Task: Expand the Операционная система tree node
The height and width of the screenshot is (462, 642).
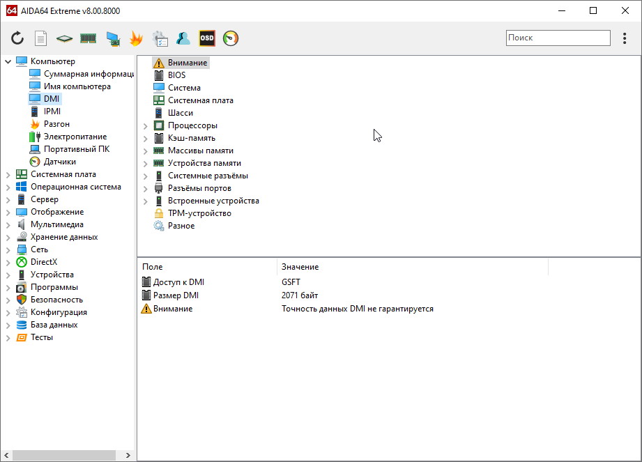Action: coord(8,187)
